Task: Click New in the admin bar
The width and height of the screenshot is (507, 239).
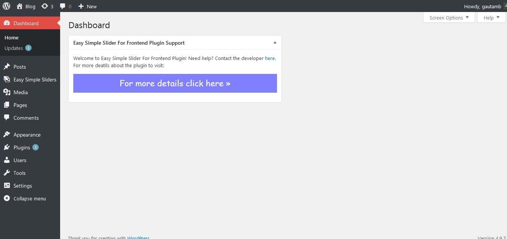Action: [92, 6]
